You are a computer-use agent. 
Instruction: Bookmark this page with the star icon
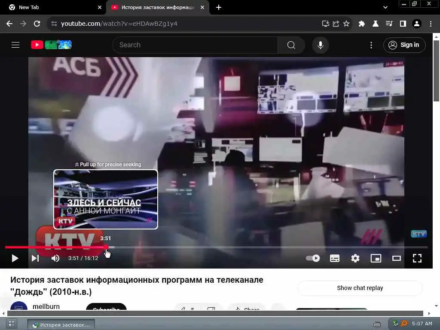click(x=346, y=24)
